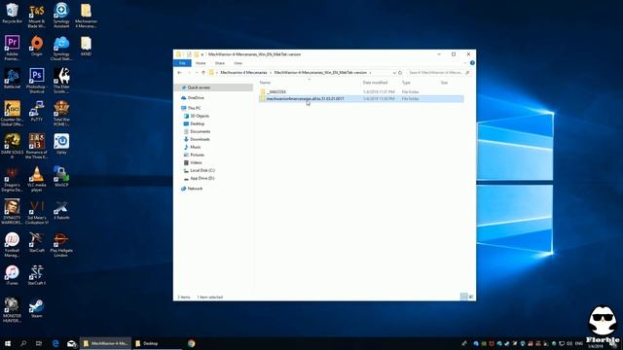Open Synology Cloud Station shortcut
The height and width of the screenshot is (350, 623).
pos(61,48)
